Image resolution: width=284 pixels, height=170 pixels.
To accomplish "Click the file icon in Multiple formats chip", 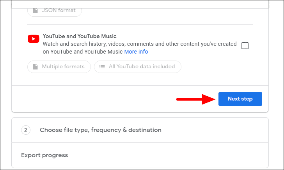I will (35, 67).
